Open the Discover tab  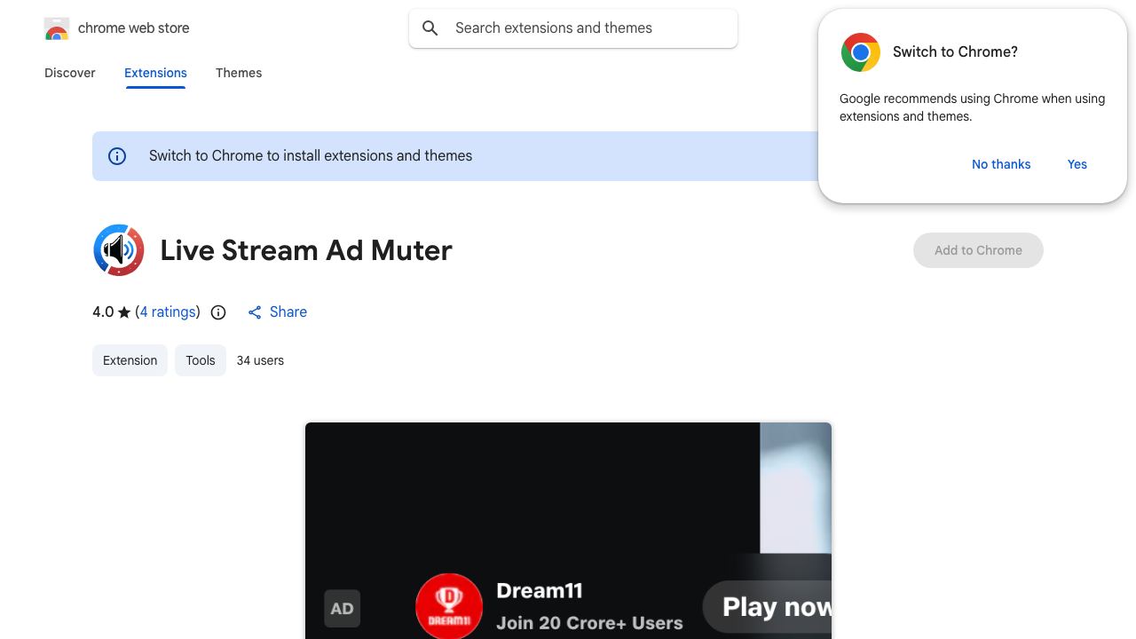[x=70, y=73]
